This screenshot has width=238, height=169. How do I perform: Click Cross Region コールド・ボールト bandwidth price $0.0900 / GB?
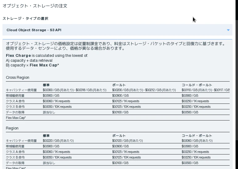(x=190, y=95)
